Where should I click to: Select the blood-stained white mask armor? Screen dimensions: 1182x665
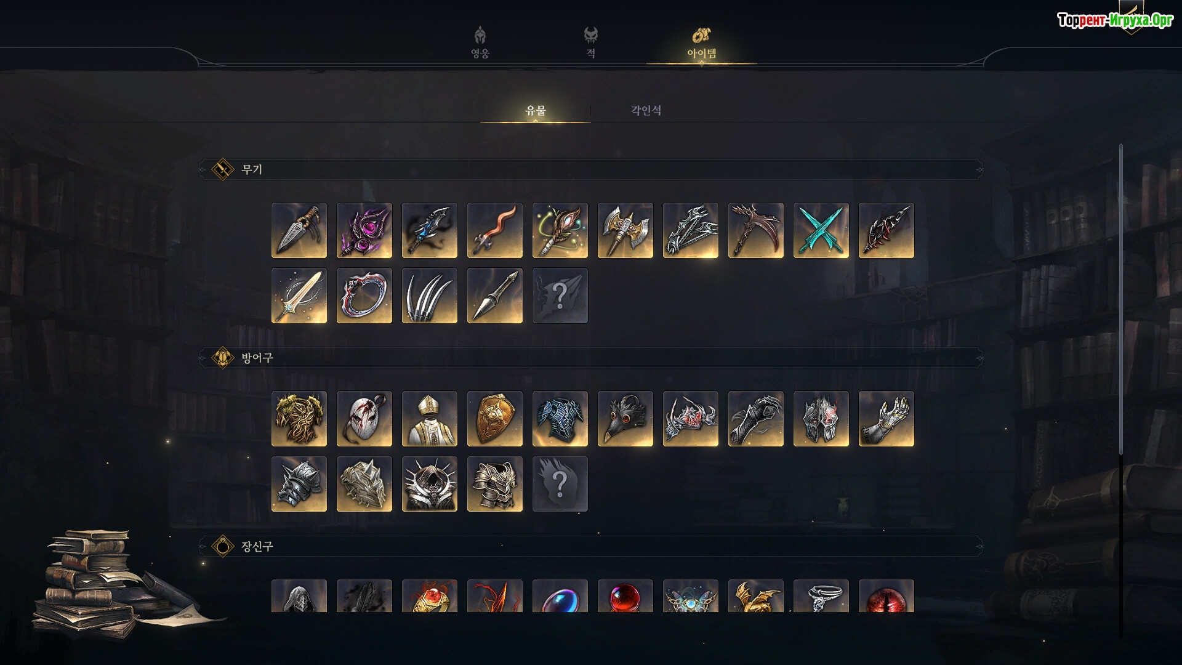pyautogui.click(x=364, y=419)
